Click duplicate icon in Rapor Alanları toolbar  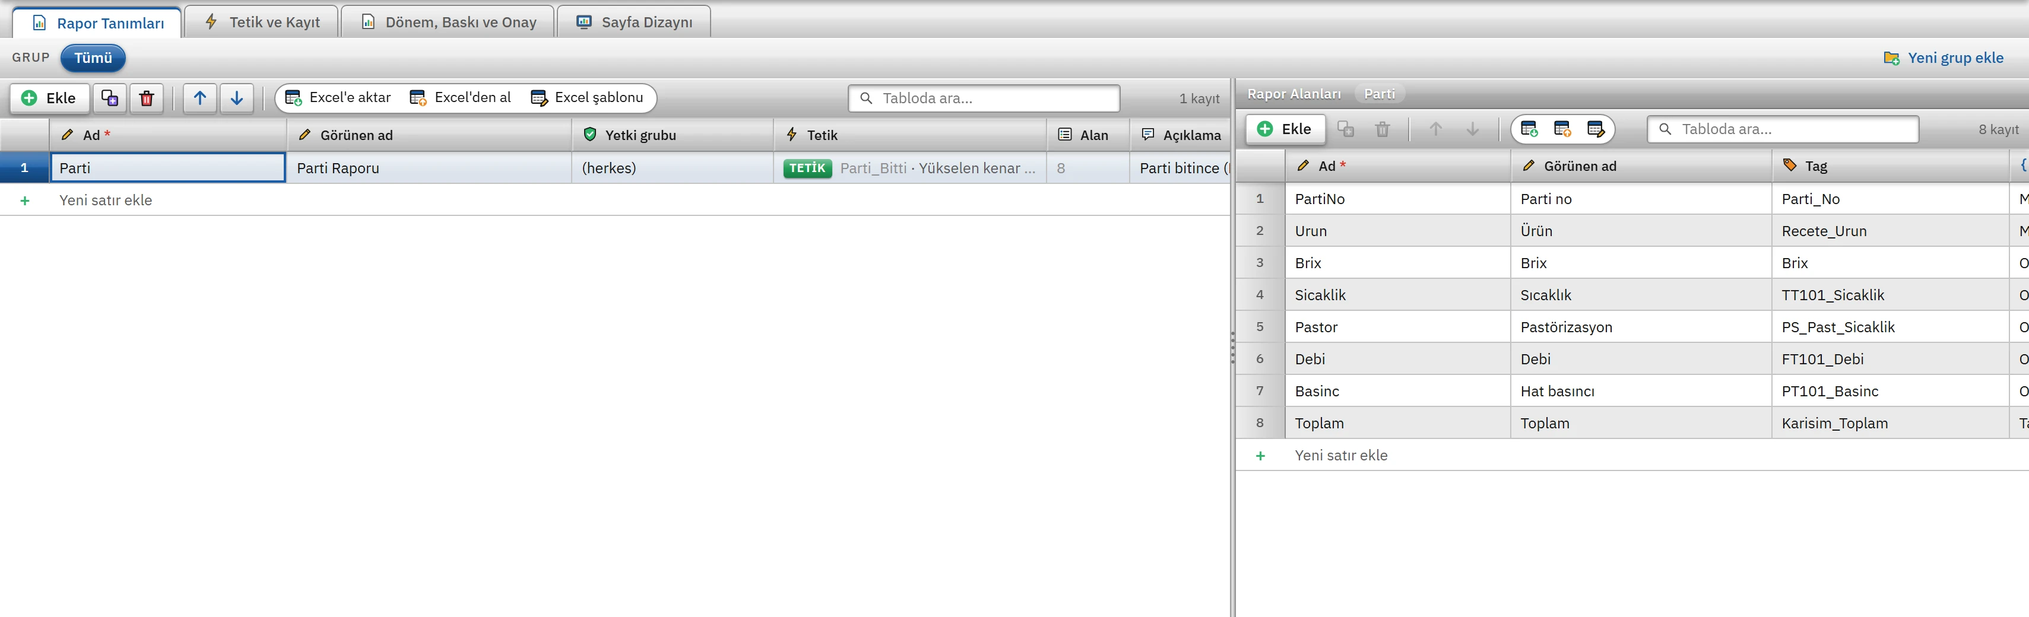(x=1346, y=129)
